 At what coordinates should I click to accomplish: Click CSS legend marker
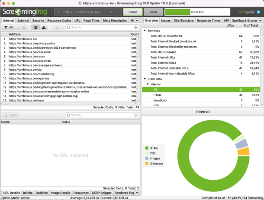(147, 153)
